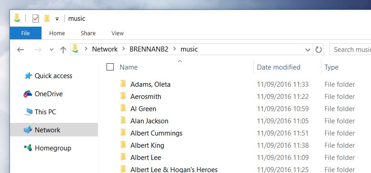
Task: Sort by the Type column header
Action: coord(331,67)
